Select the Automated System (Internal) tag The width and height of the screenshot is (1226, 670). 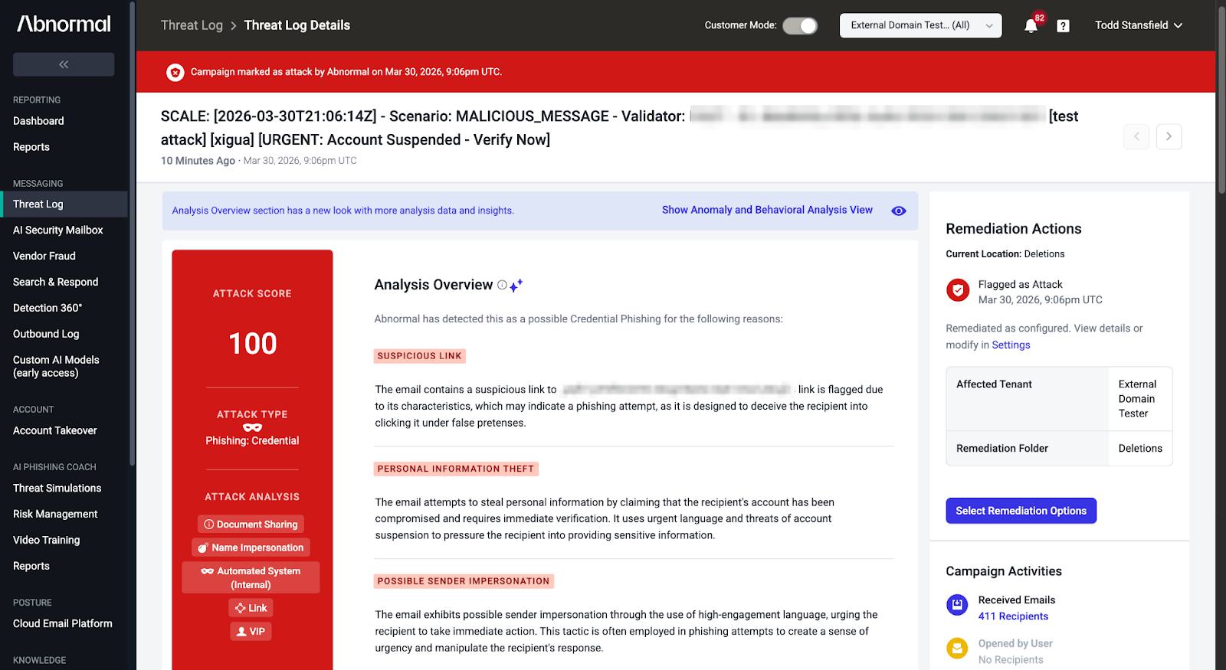pos(251,577)
